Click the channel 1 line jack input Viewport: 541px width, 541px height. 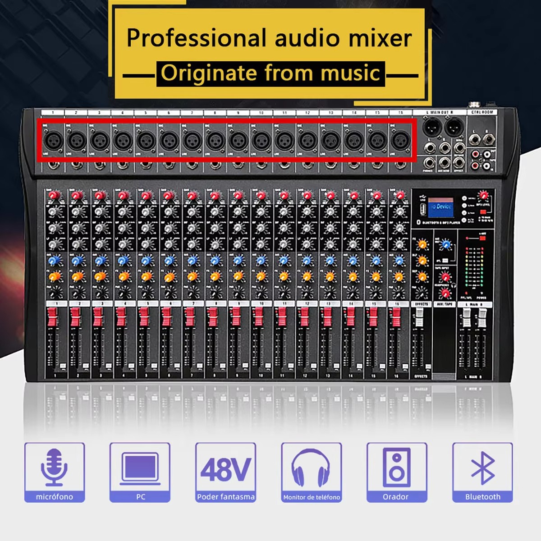53,165
